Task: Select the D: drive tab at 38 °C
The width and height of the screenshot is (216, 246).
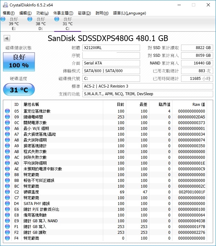Action: [x=41, y=24]
